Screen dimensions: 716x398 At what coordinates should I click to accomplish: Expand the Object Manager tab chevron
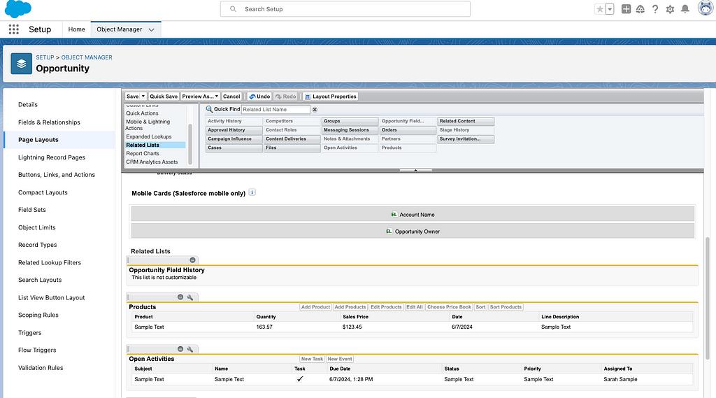pyautogui.click(x=152, y=29)
